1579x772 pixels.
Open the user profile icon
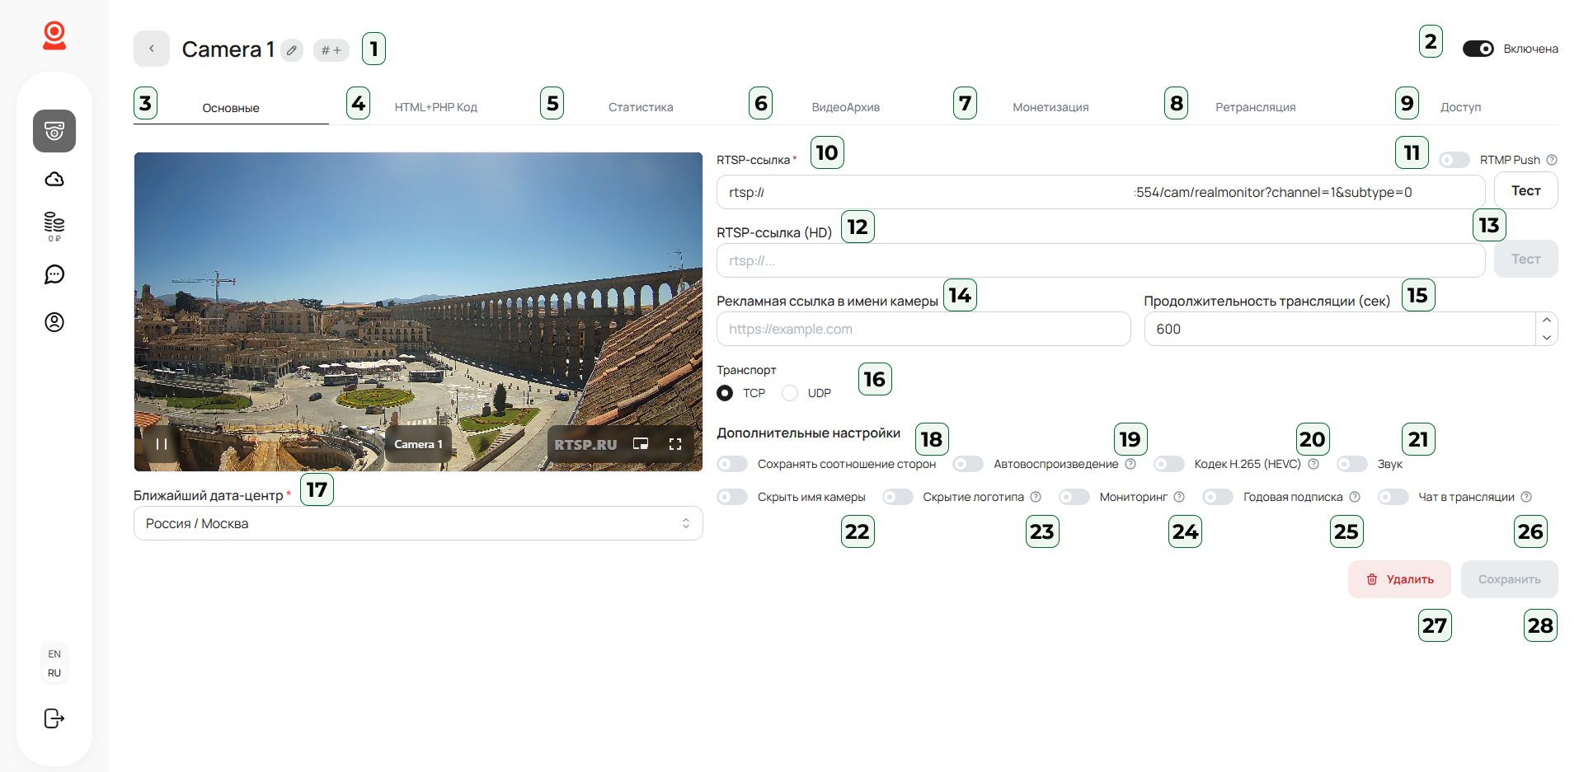tap(54, 322)
